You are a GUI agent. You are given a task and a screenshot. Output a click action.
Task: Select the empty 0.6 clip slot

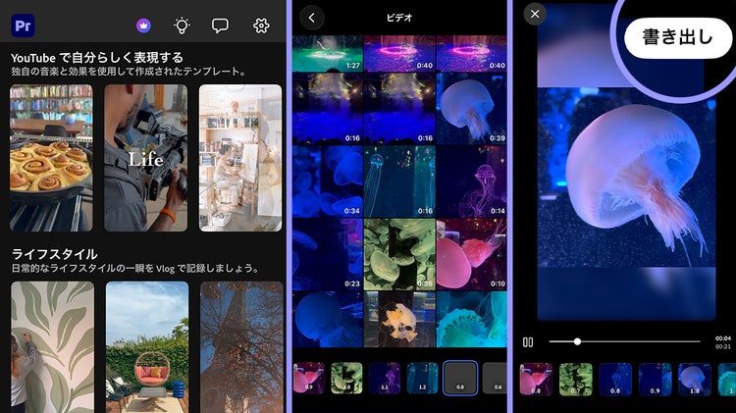[495, 378]
